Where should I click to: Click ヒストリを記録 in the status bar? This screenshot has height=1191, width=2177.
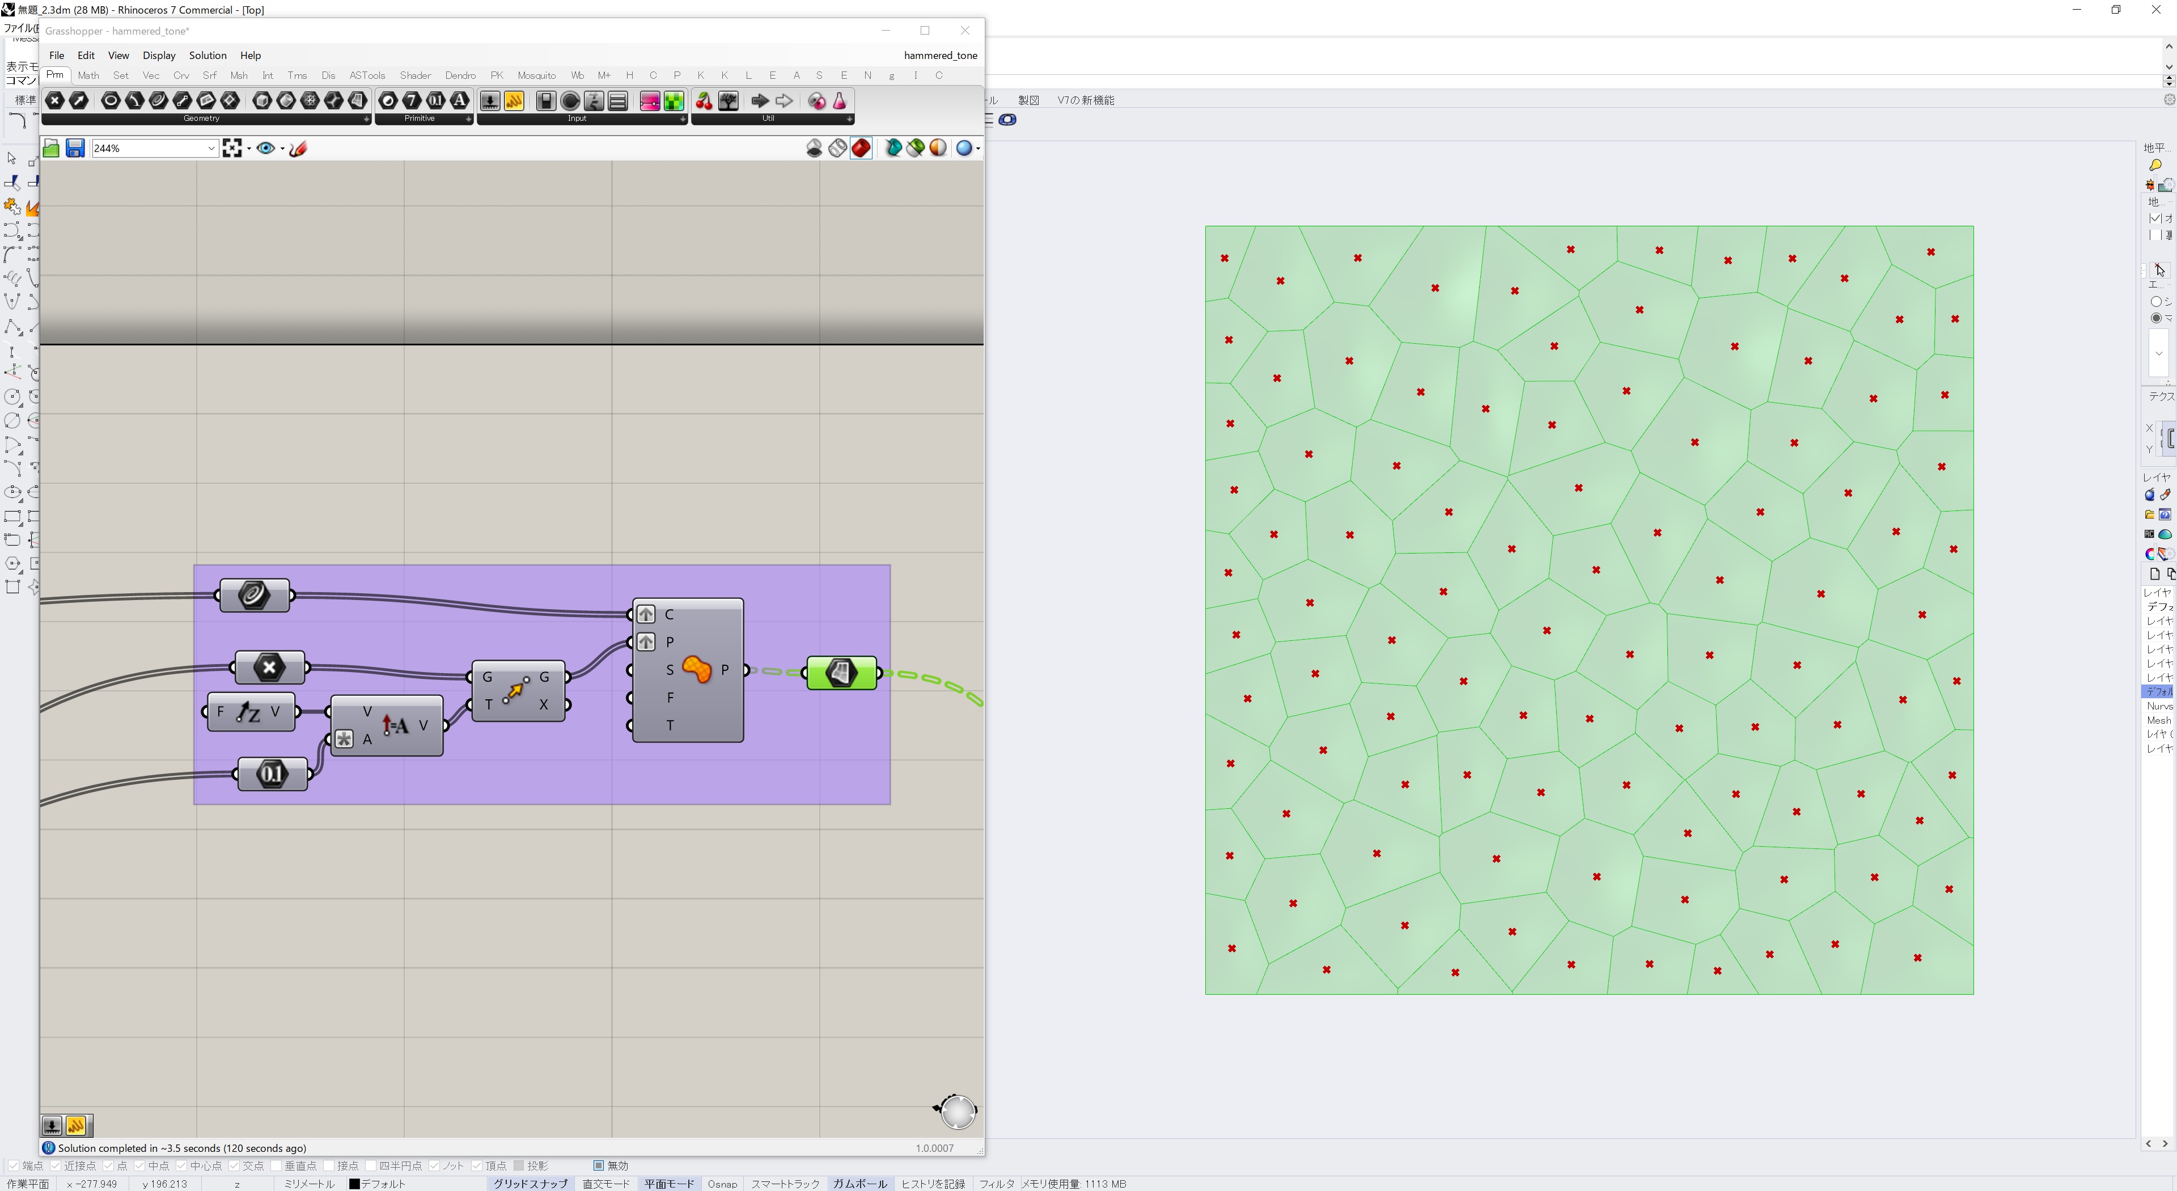933,1184
